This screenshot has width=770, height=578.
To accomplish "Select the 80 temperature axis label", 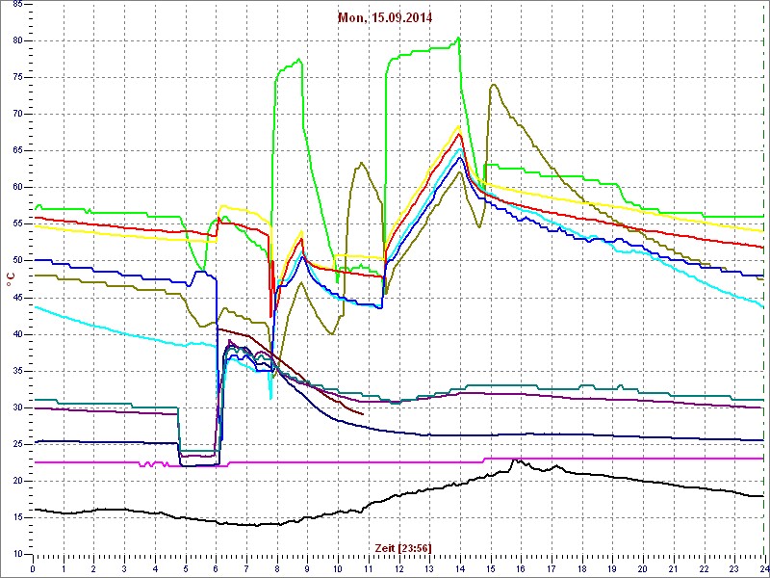I will 16,40.
